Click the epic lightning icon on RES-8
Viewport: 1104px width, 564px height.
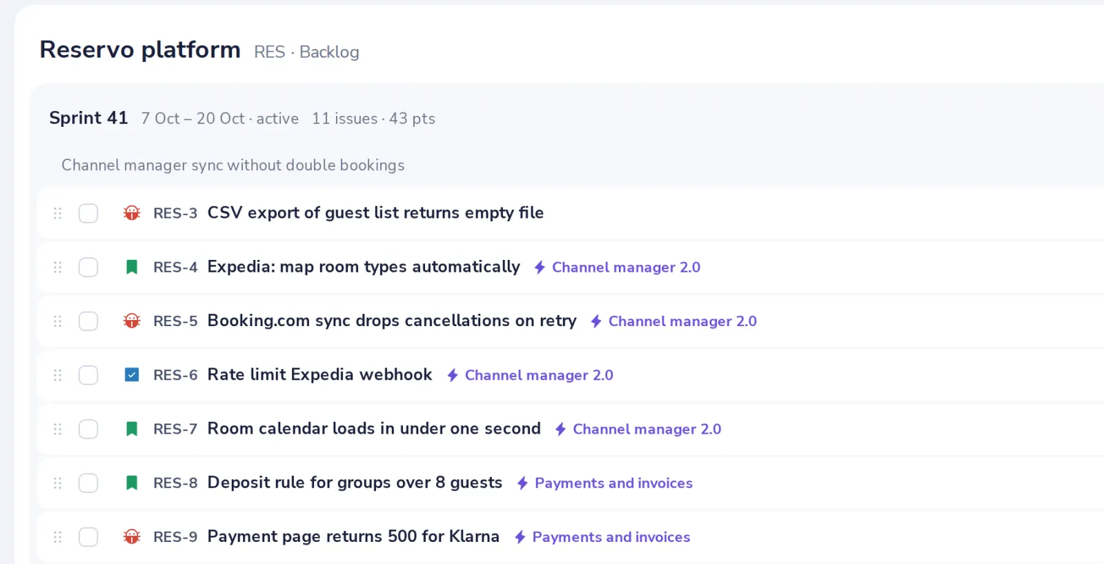pyautogui.click(x=522, y=483)
